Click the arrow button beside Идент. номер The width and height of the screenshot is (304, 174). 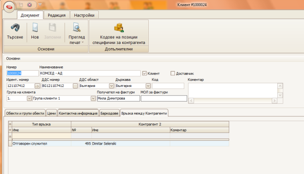point(37,86)
